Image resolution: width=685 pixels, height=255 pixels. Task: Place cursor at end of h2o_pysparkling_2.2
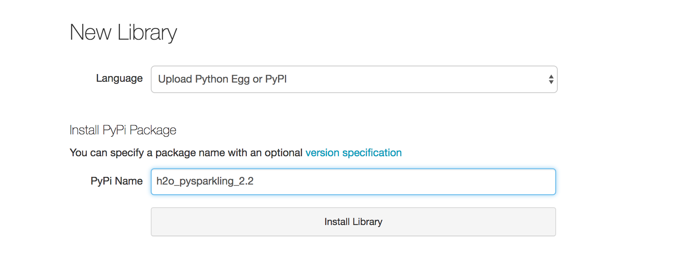(254, 181)
